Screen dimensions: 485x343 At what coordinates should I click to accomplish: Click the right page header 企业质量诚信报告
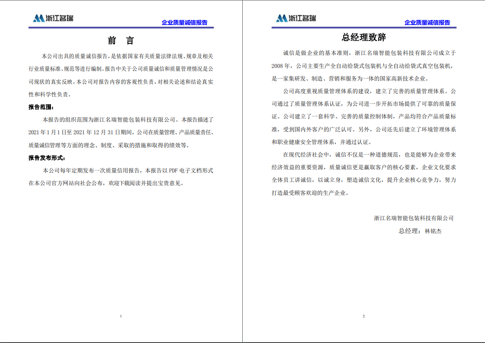click(x=427, y=23)
